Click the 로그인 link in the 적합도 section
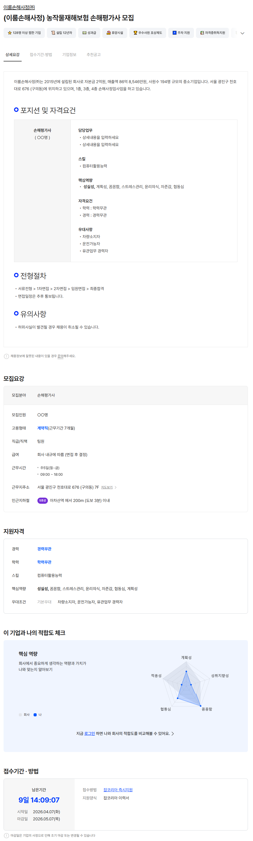The height and width of the screenshot is (841, 253). 89,734
